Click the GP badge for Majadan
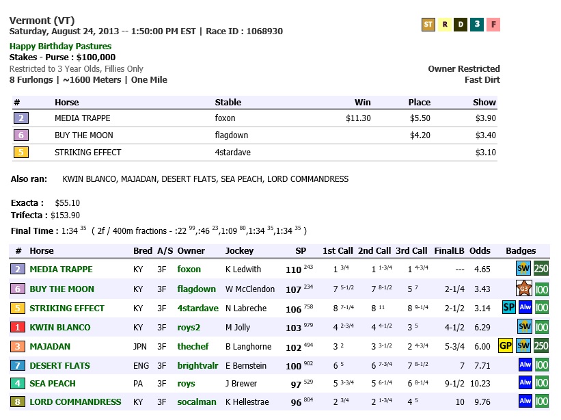This screenshot has width=561, height=420. (506, 346)
